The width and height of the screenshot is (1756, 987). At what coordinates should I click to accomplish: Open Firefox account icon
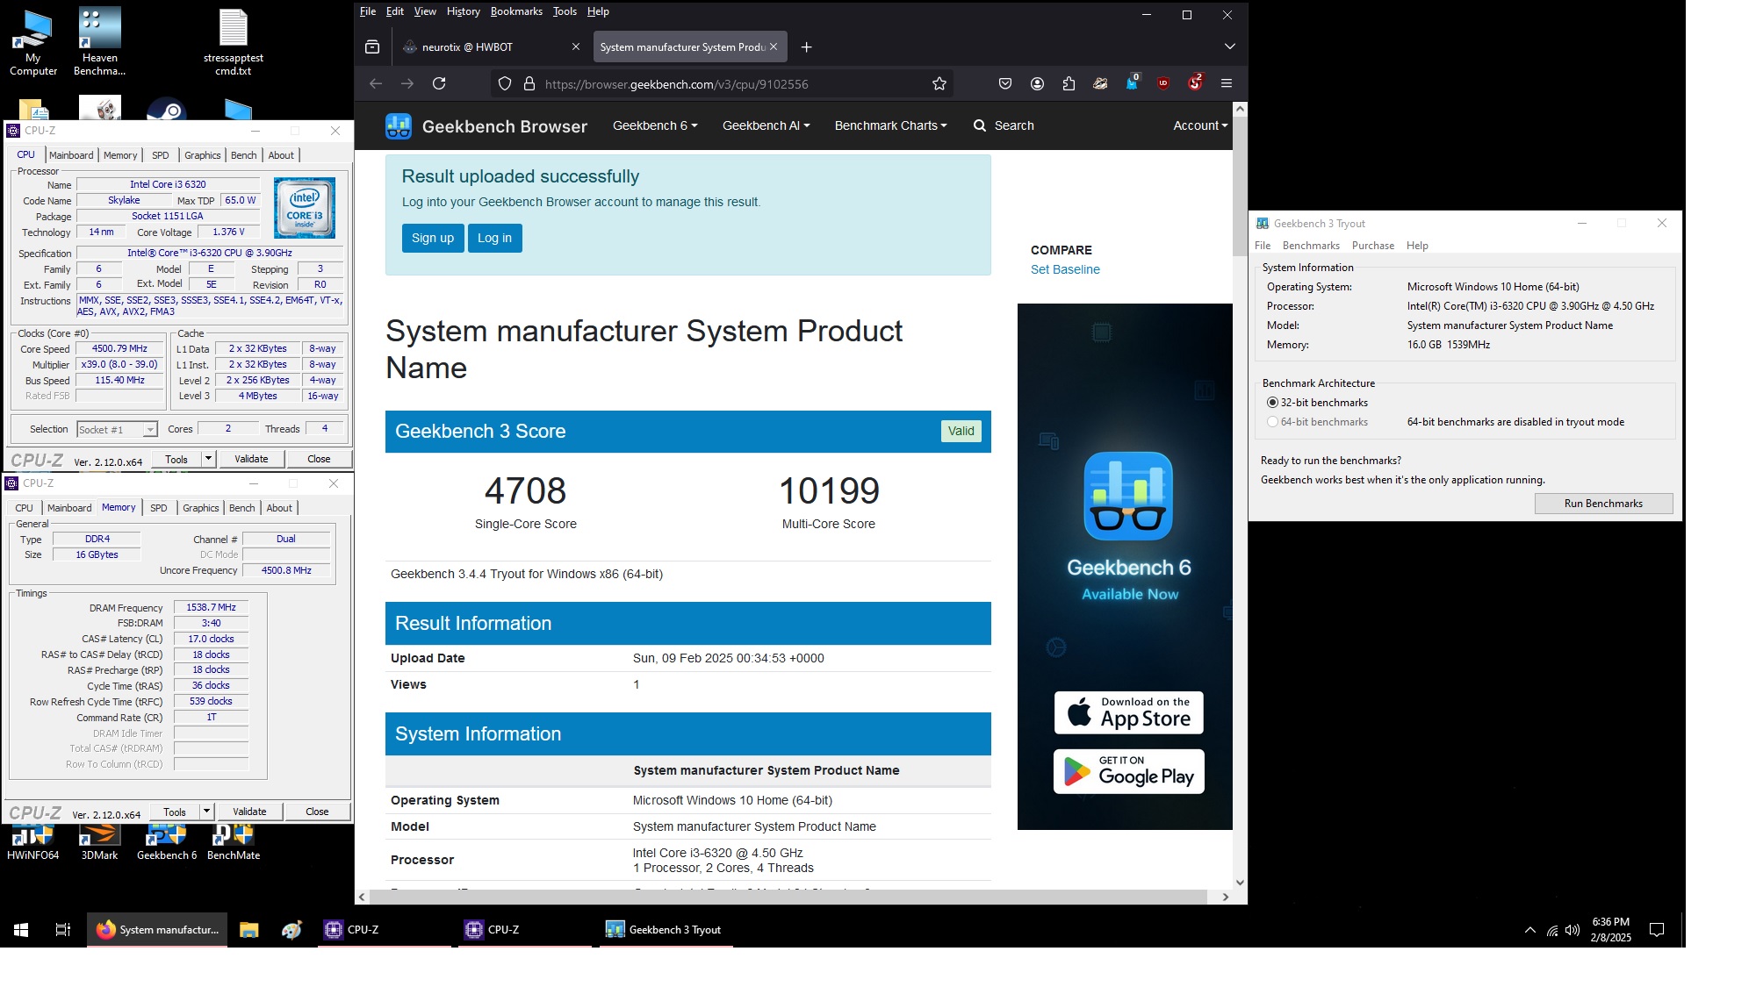tap(1037, 83)
